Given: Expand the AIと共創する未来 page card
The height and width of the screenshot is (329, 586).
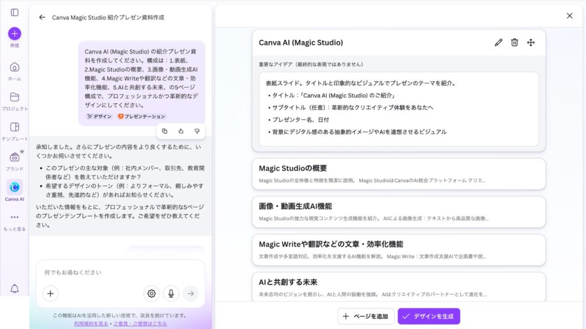Looking at the screenshot, I should [x=398, y=287].
